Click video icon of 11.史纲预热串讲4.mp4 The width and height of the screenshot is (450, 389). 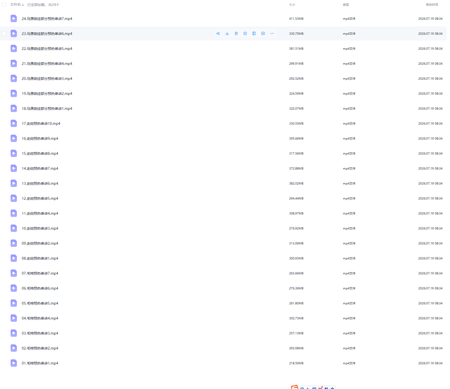point(14,213)
